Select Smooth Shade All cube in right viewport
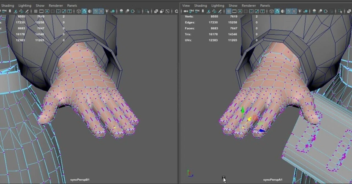 click(x=277, y=11)
